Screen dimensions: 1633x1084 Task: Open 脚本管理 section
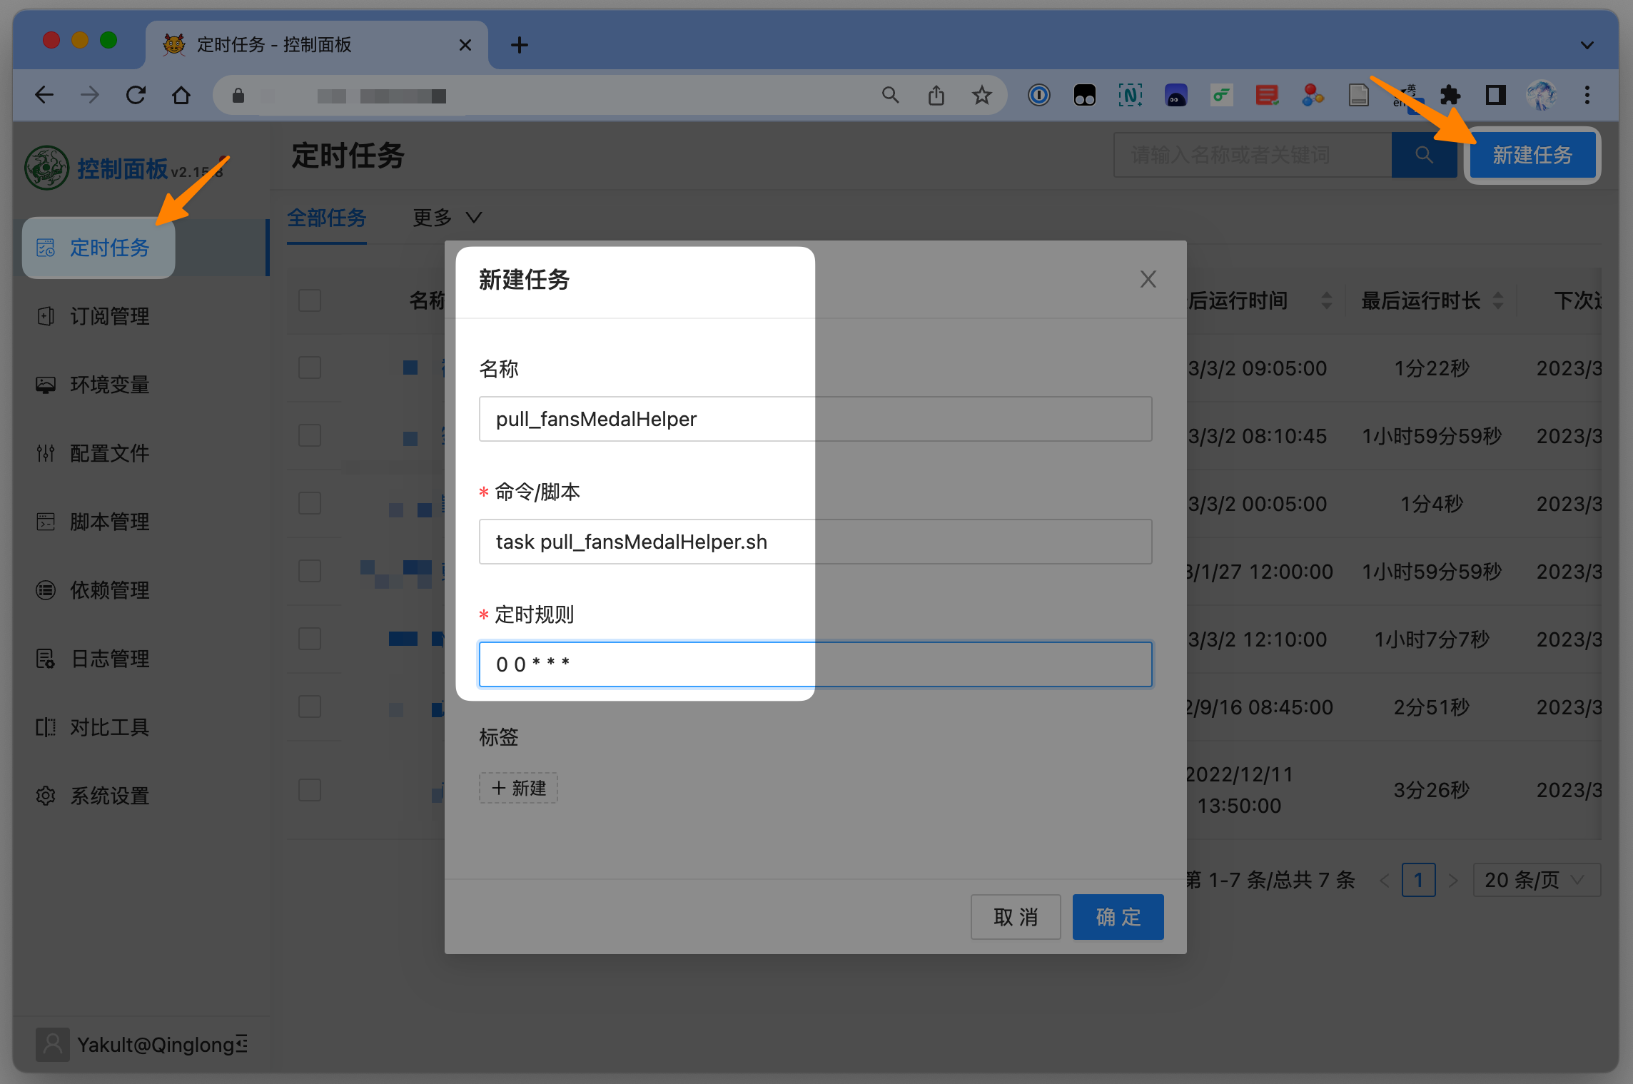click(x=108, y=522)
